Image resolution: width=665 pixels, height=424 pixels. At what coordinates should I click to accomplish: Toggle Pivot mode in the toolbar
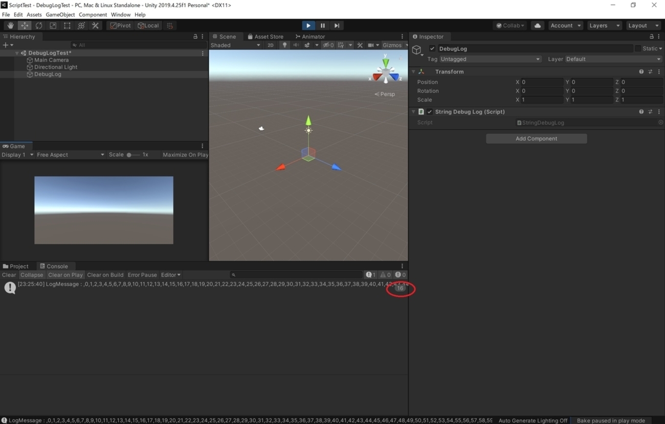(x=120, y=25)
